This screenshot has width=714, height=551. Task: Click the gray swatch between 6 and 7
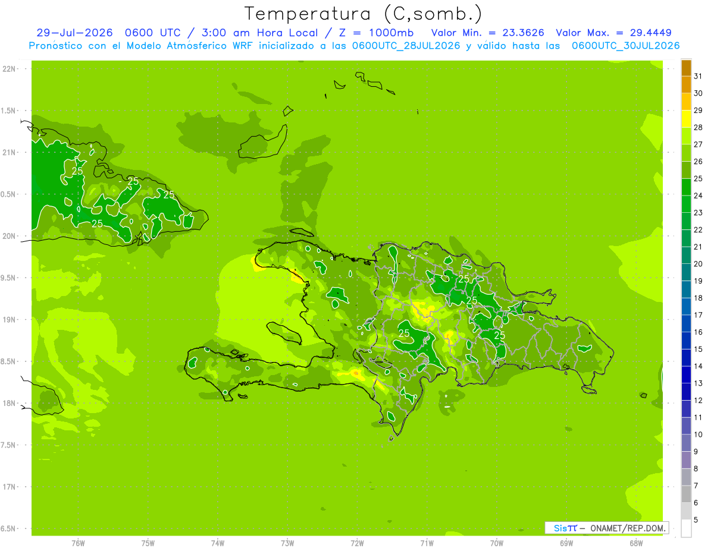click(686, 495)
